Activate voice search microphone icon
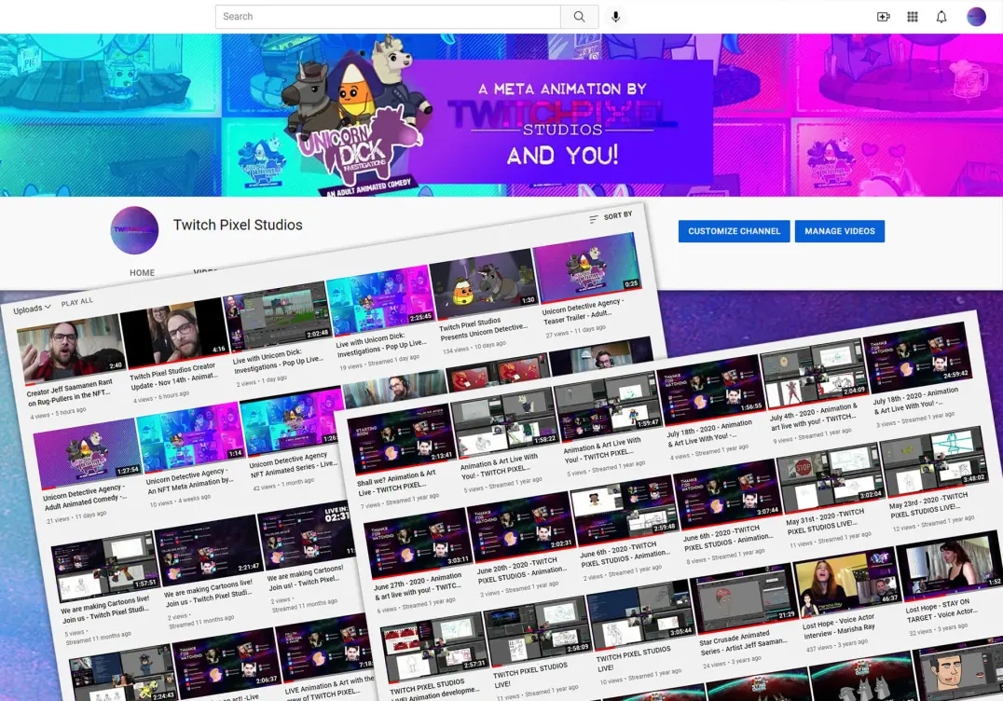 615,17
